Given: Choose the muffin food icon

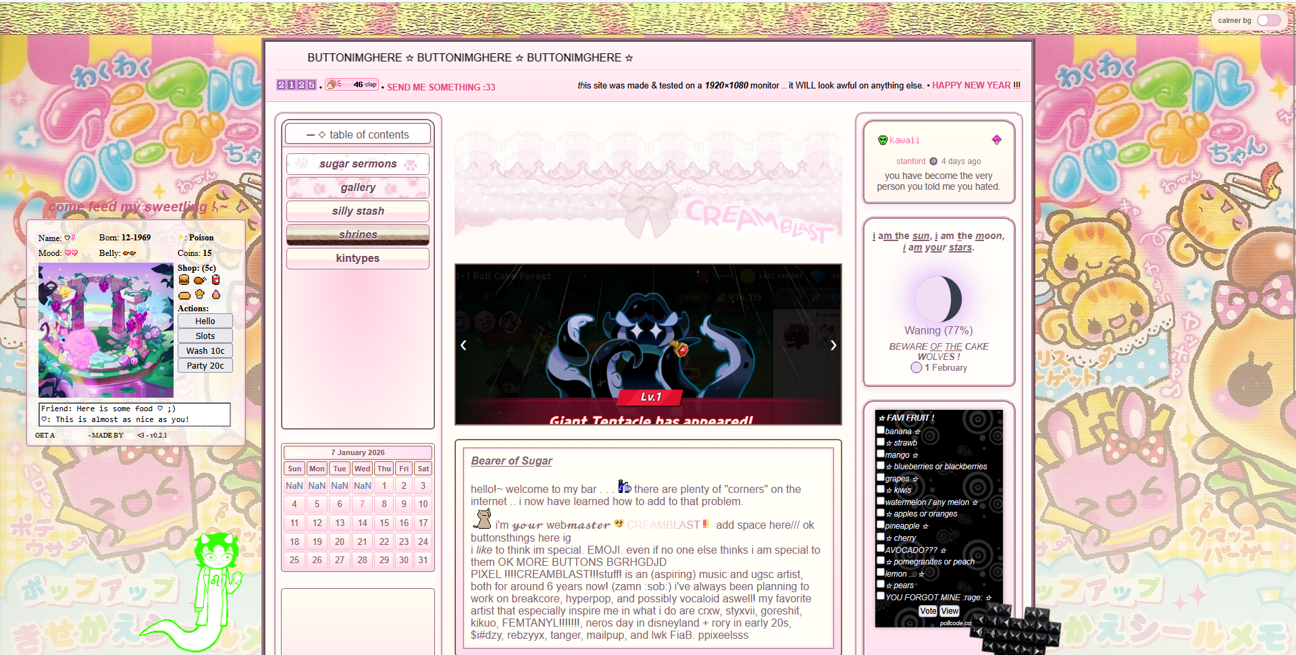Looking at the screenshot, I should coord(200,294).
